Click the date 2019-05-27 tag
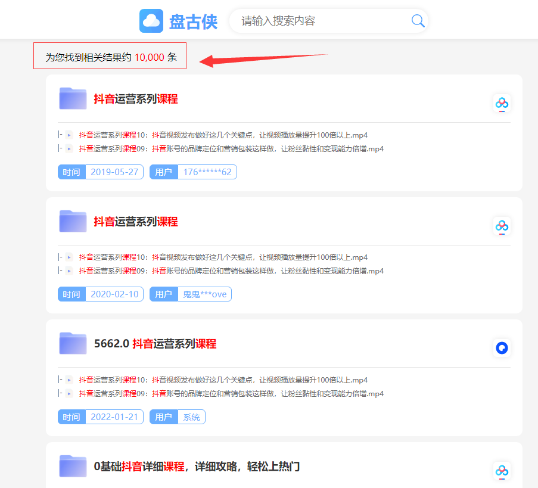Viewport: 538px width, 488px height. click(101, 172)
